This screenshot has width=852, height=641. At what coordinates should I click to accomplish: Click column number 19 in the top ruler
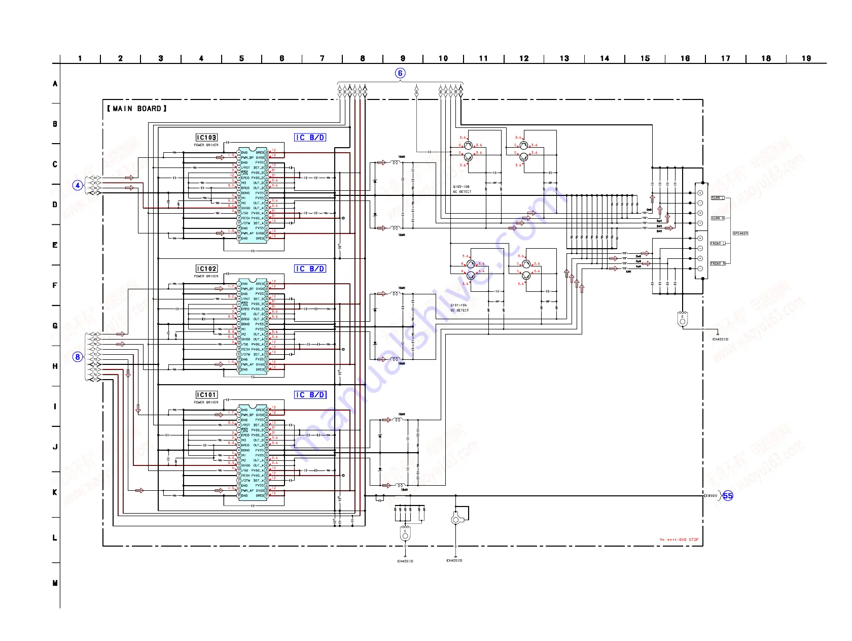(806, 58)
